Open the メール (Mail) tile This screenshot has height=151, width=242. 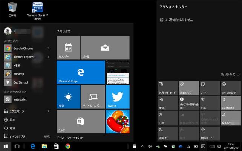tap(105, 48)
